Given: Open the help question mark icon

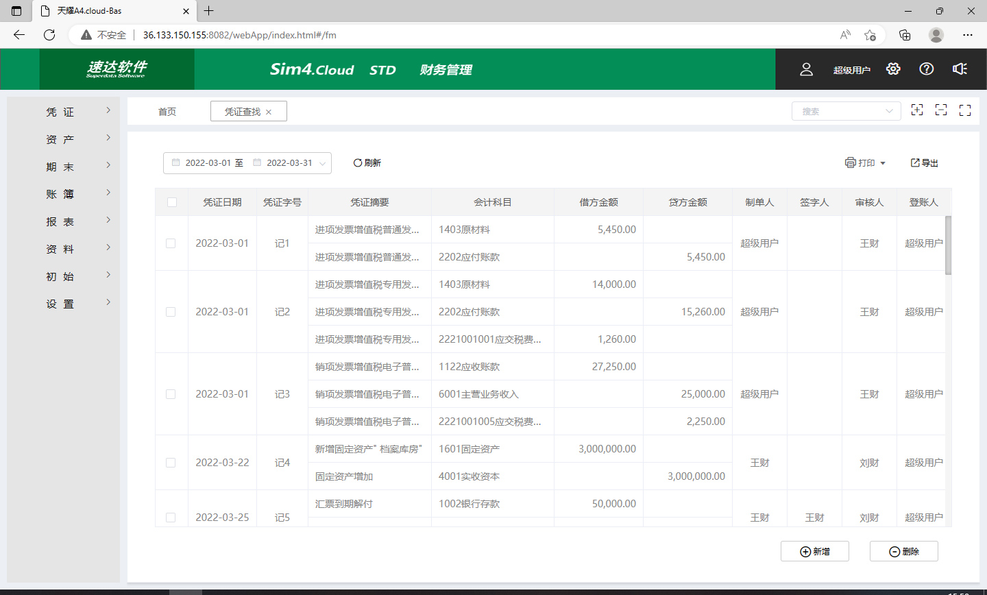Looking at the screenshot, I should pos(926,69).
